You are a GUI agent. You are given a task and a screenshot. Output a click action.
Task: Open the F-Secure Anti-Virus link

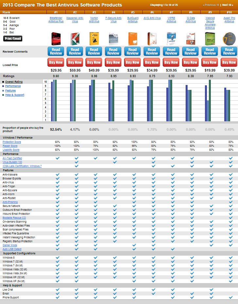click(114, 20)
